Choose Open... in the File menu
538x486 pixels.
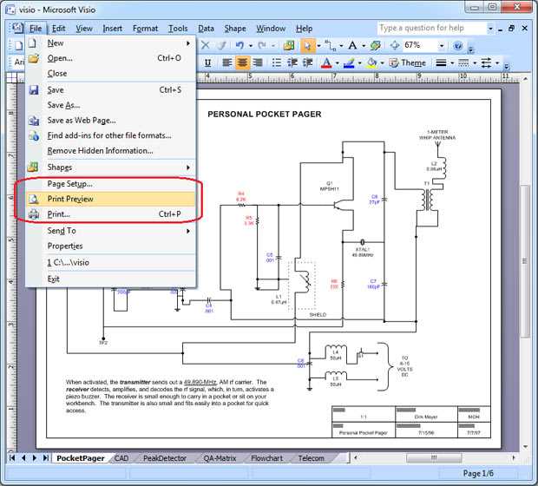110,58
